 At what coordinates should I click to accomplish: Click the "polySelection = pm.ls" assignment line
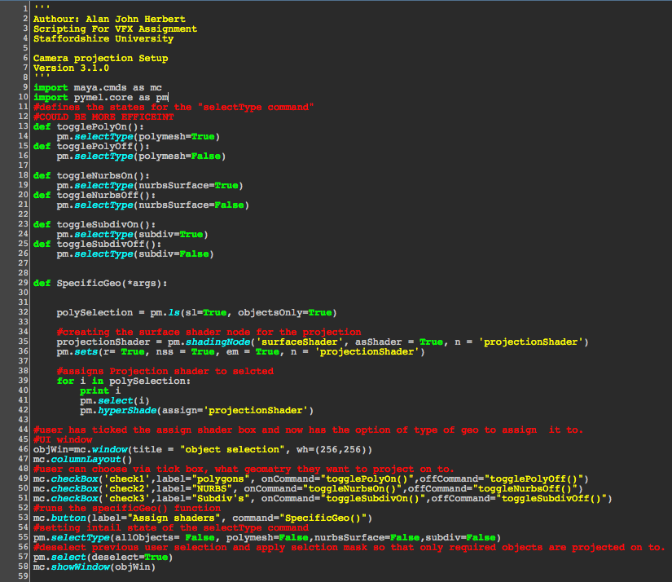coord(197,313)
